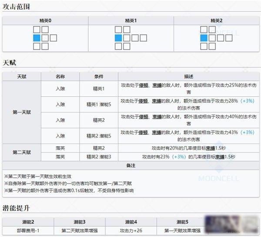This screenshot has width=261, height=237.
Task: Select 落英 in the 精英2 潜能3 row
Action: [x=60, y=157]
